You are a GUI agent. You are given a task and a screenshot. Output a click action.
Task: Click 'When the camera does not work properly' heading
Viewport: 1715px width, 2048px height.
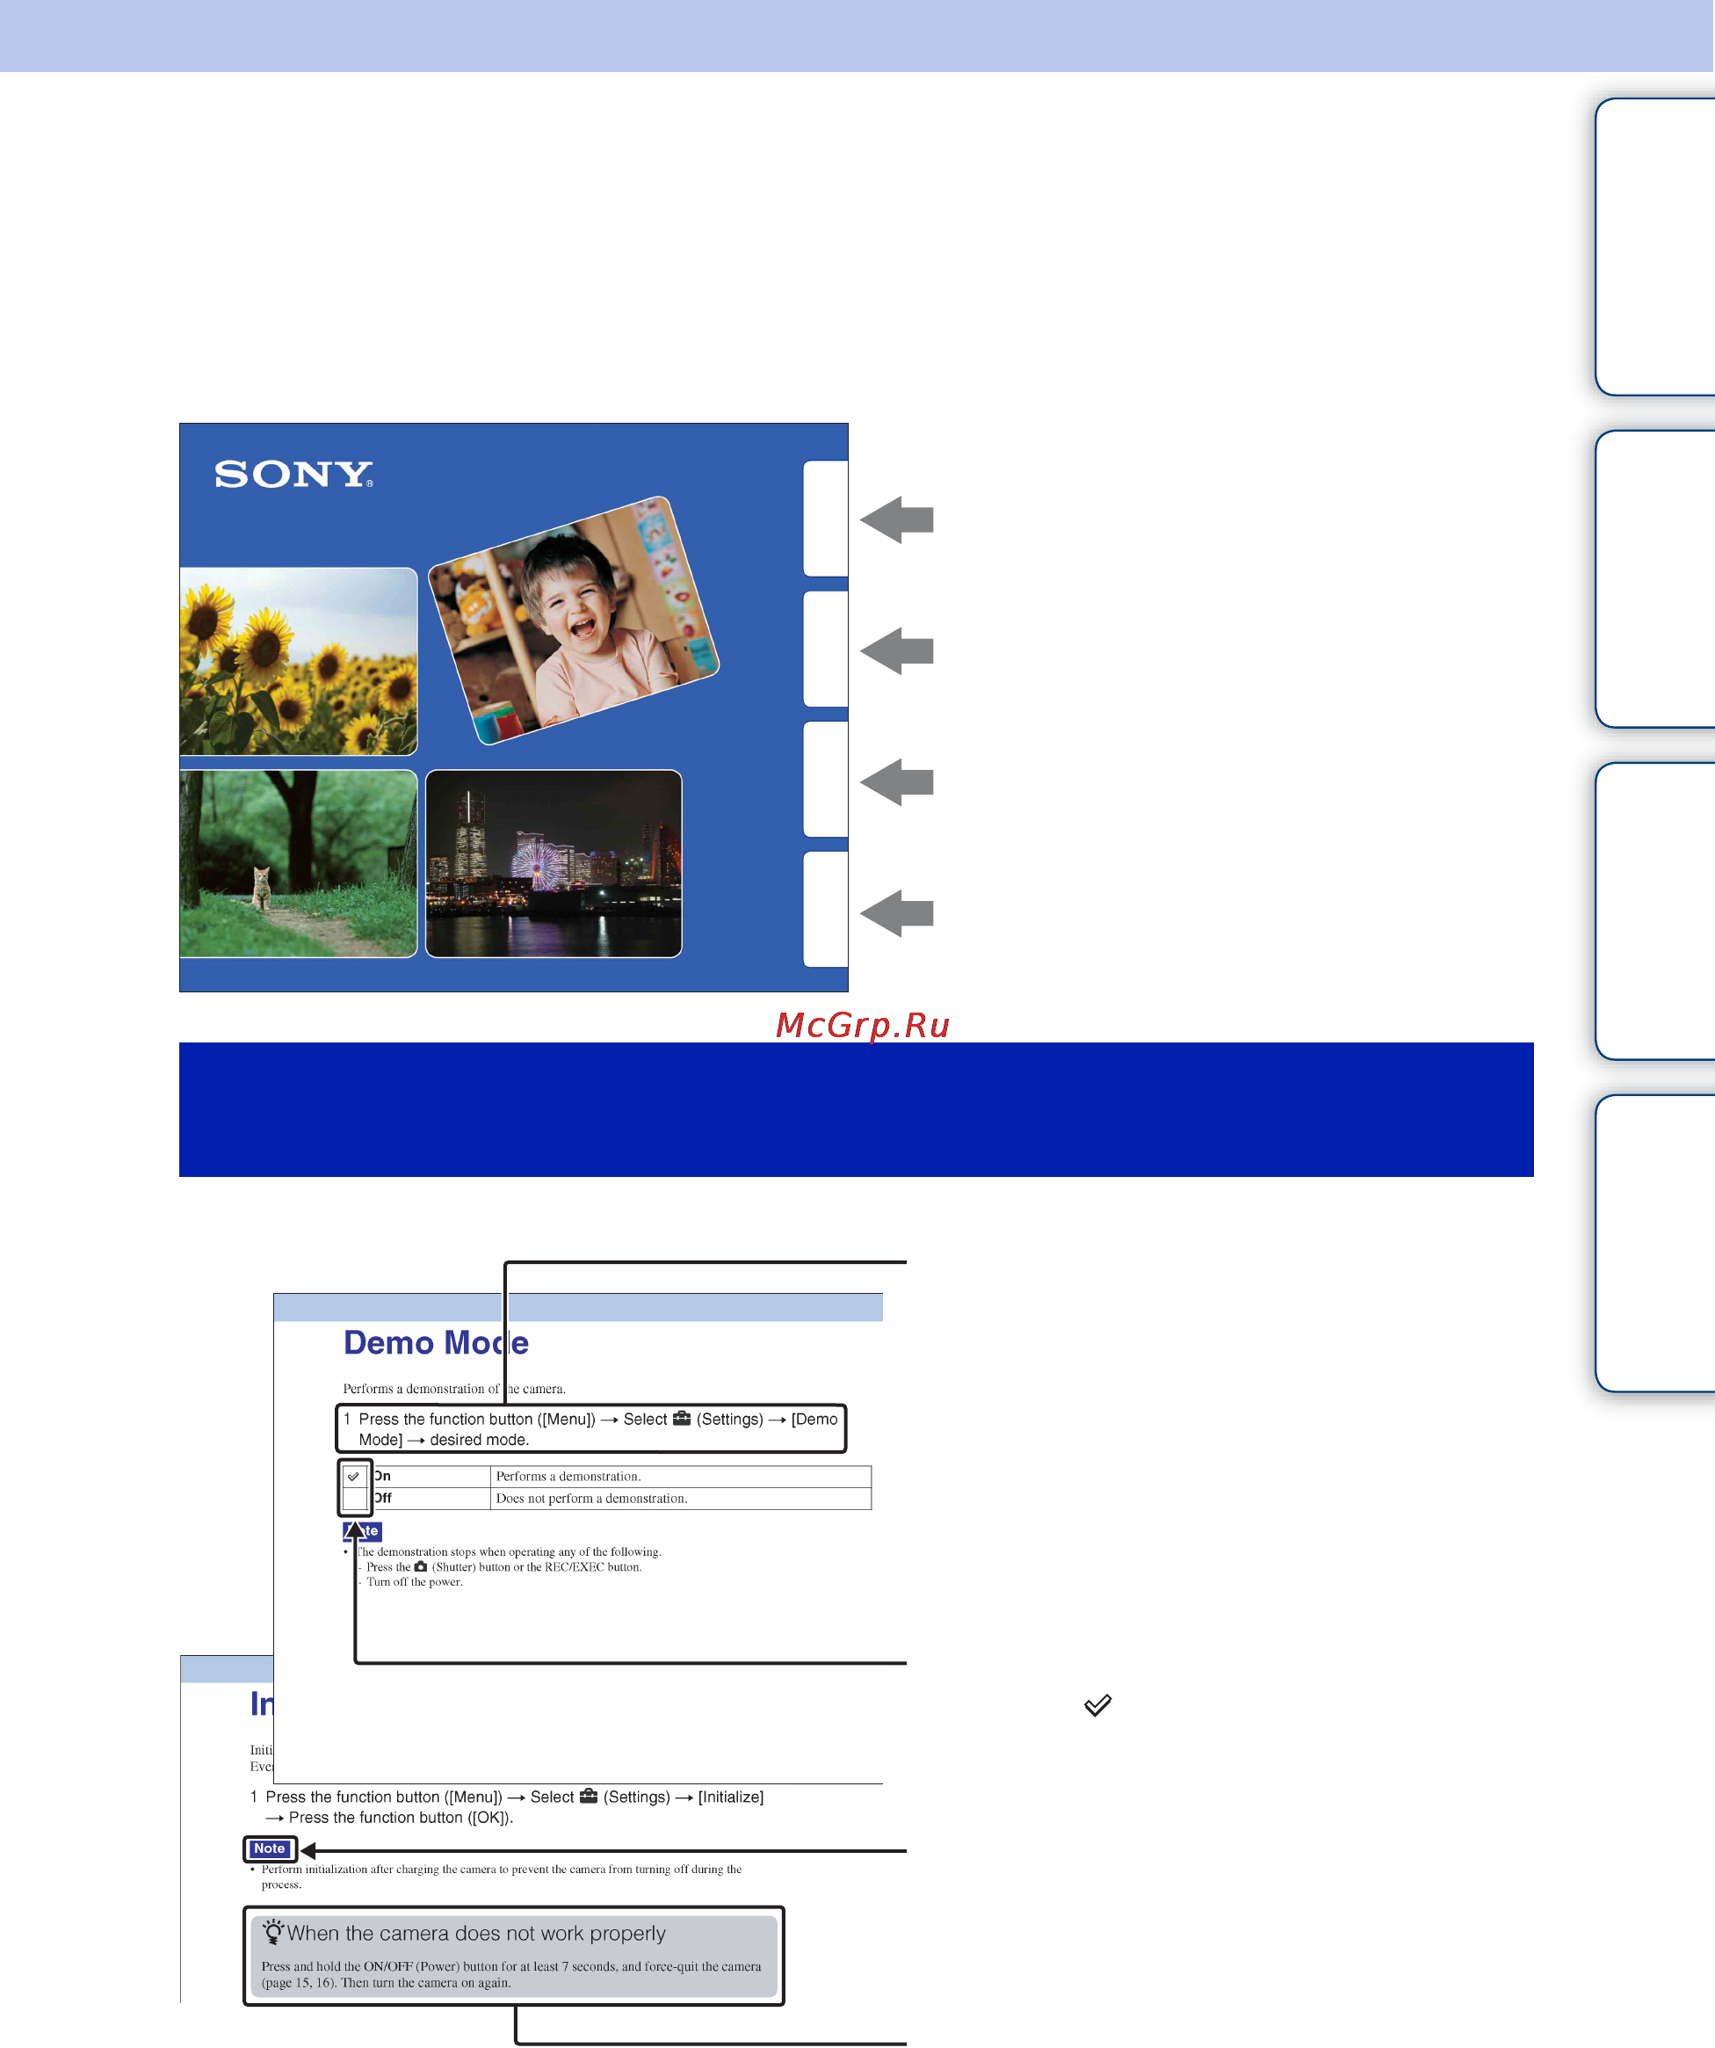coord(476,1933)
